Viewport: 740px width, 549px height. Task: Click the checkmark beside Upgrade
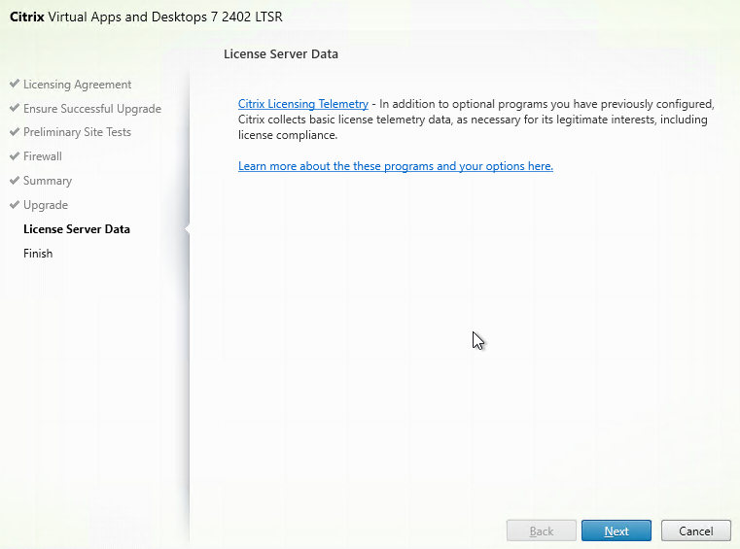pos(15,204)
